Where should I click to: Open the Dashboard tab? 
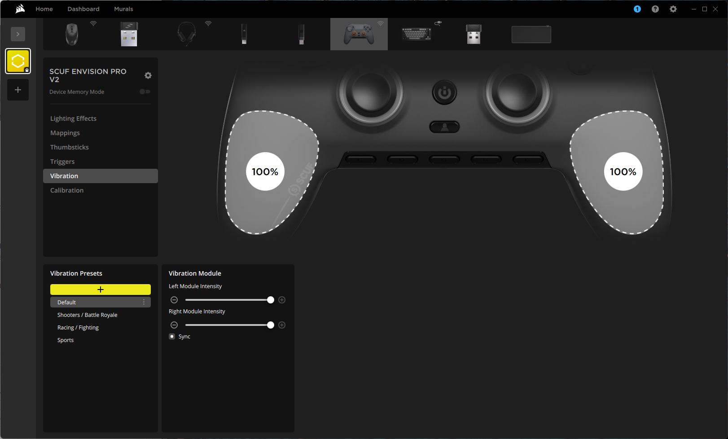[x=83, y=9]
